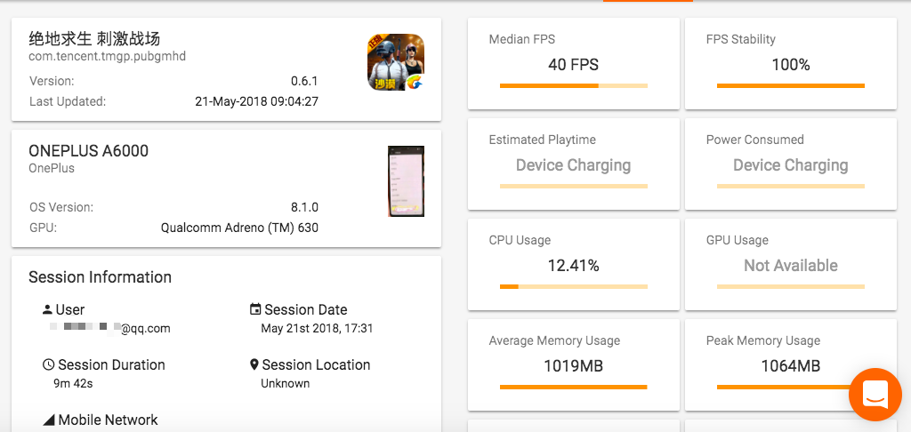Click the Estimated Playtime card
Image resolution: width=911 pixels, height=432 pixels.
pyautogui.click(x=573, y=163)
